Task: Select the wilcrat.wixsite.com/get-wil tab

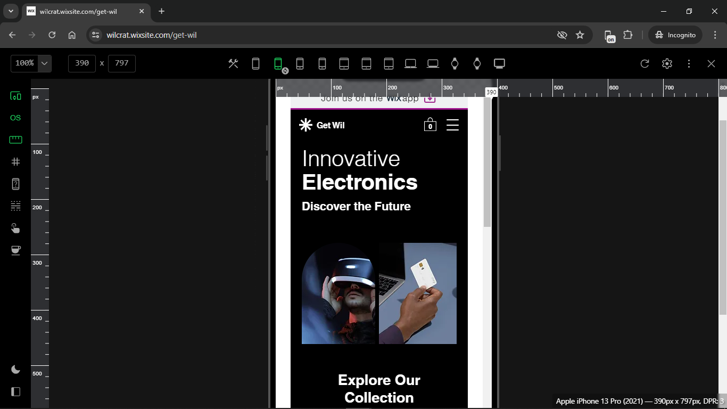Action: pyautogui.click(x=86, y=11)
